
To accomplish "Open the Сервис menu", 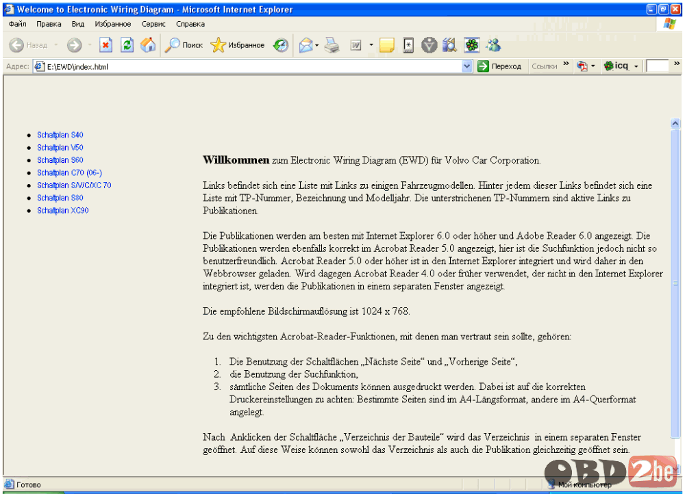I will 153,24.
